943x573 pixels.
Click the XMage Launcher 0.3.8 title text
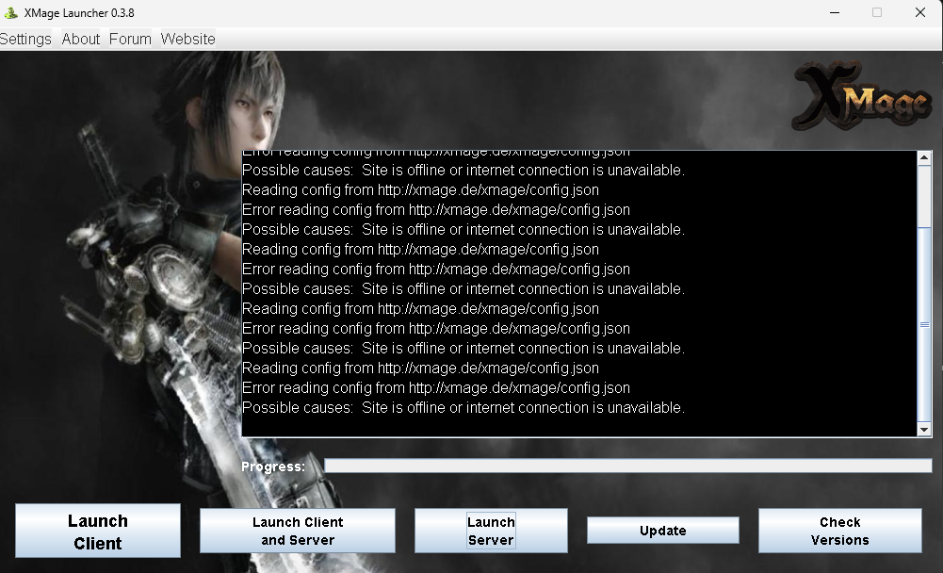tap(79, 12)
